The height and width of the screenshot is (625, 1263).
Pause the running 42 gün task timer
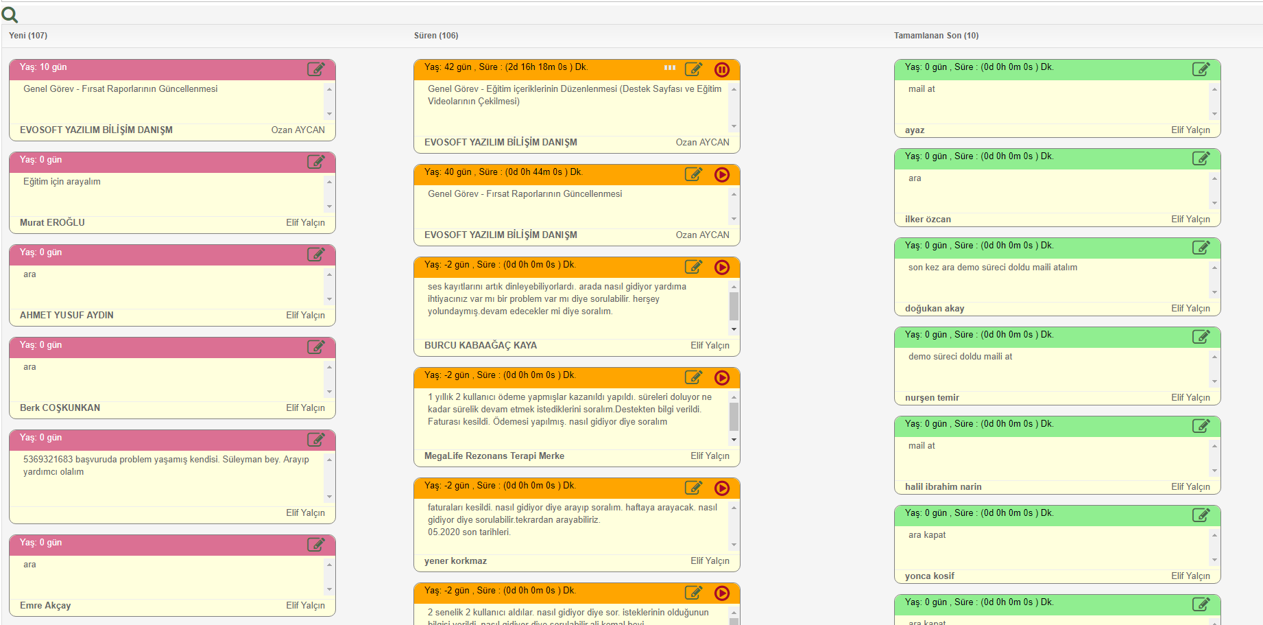pyautogui.click(x=722, y=69)
